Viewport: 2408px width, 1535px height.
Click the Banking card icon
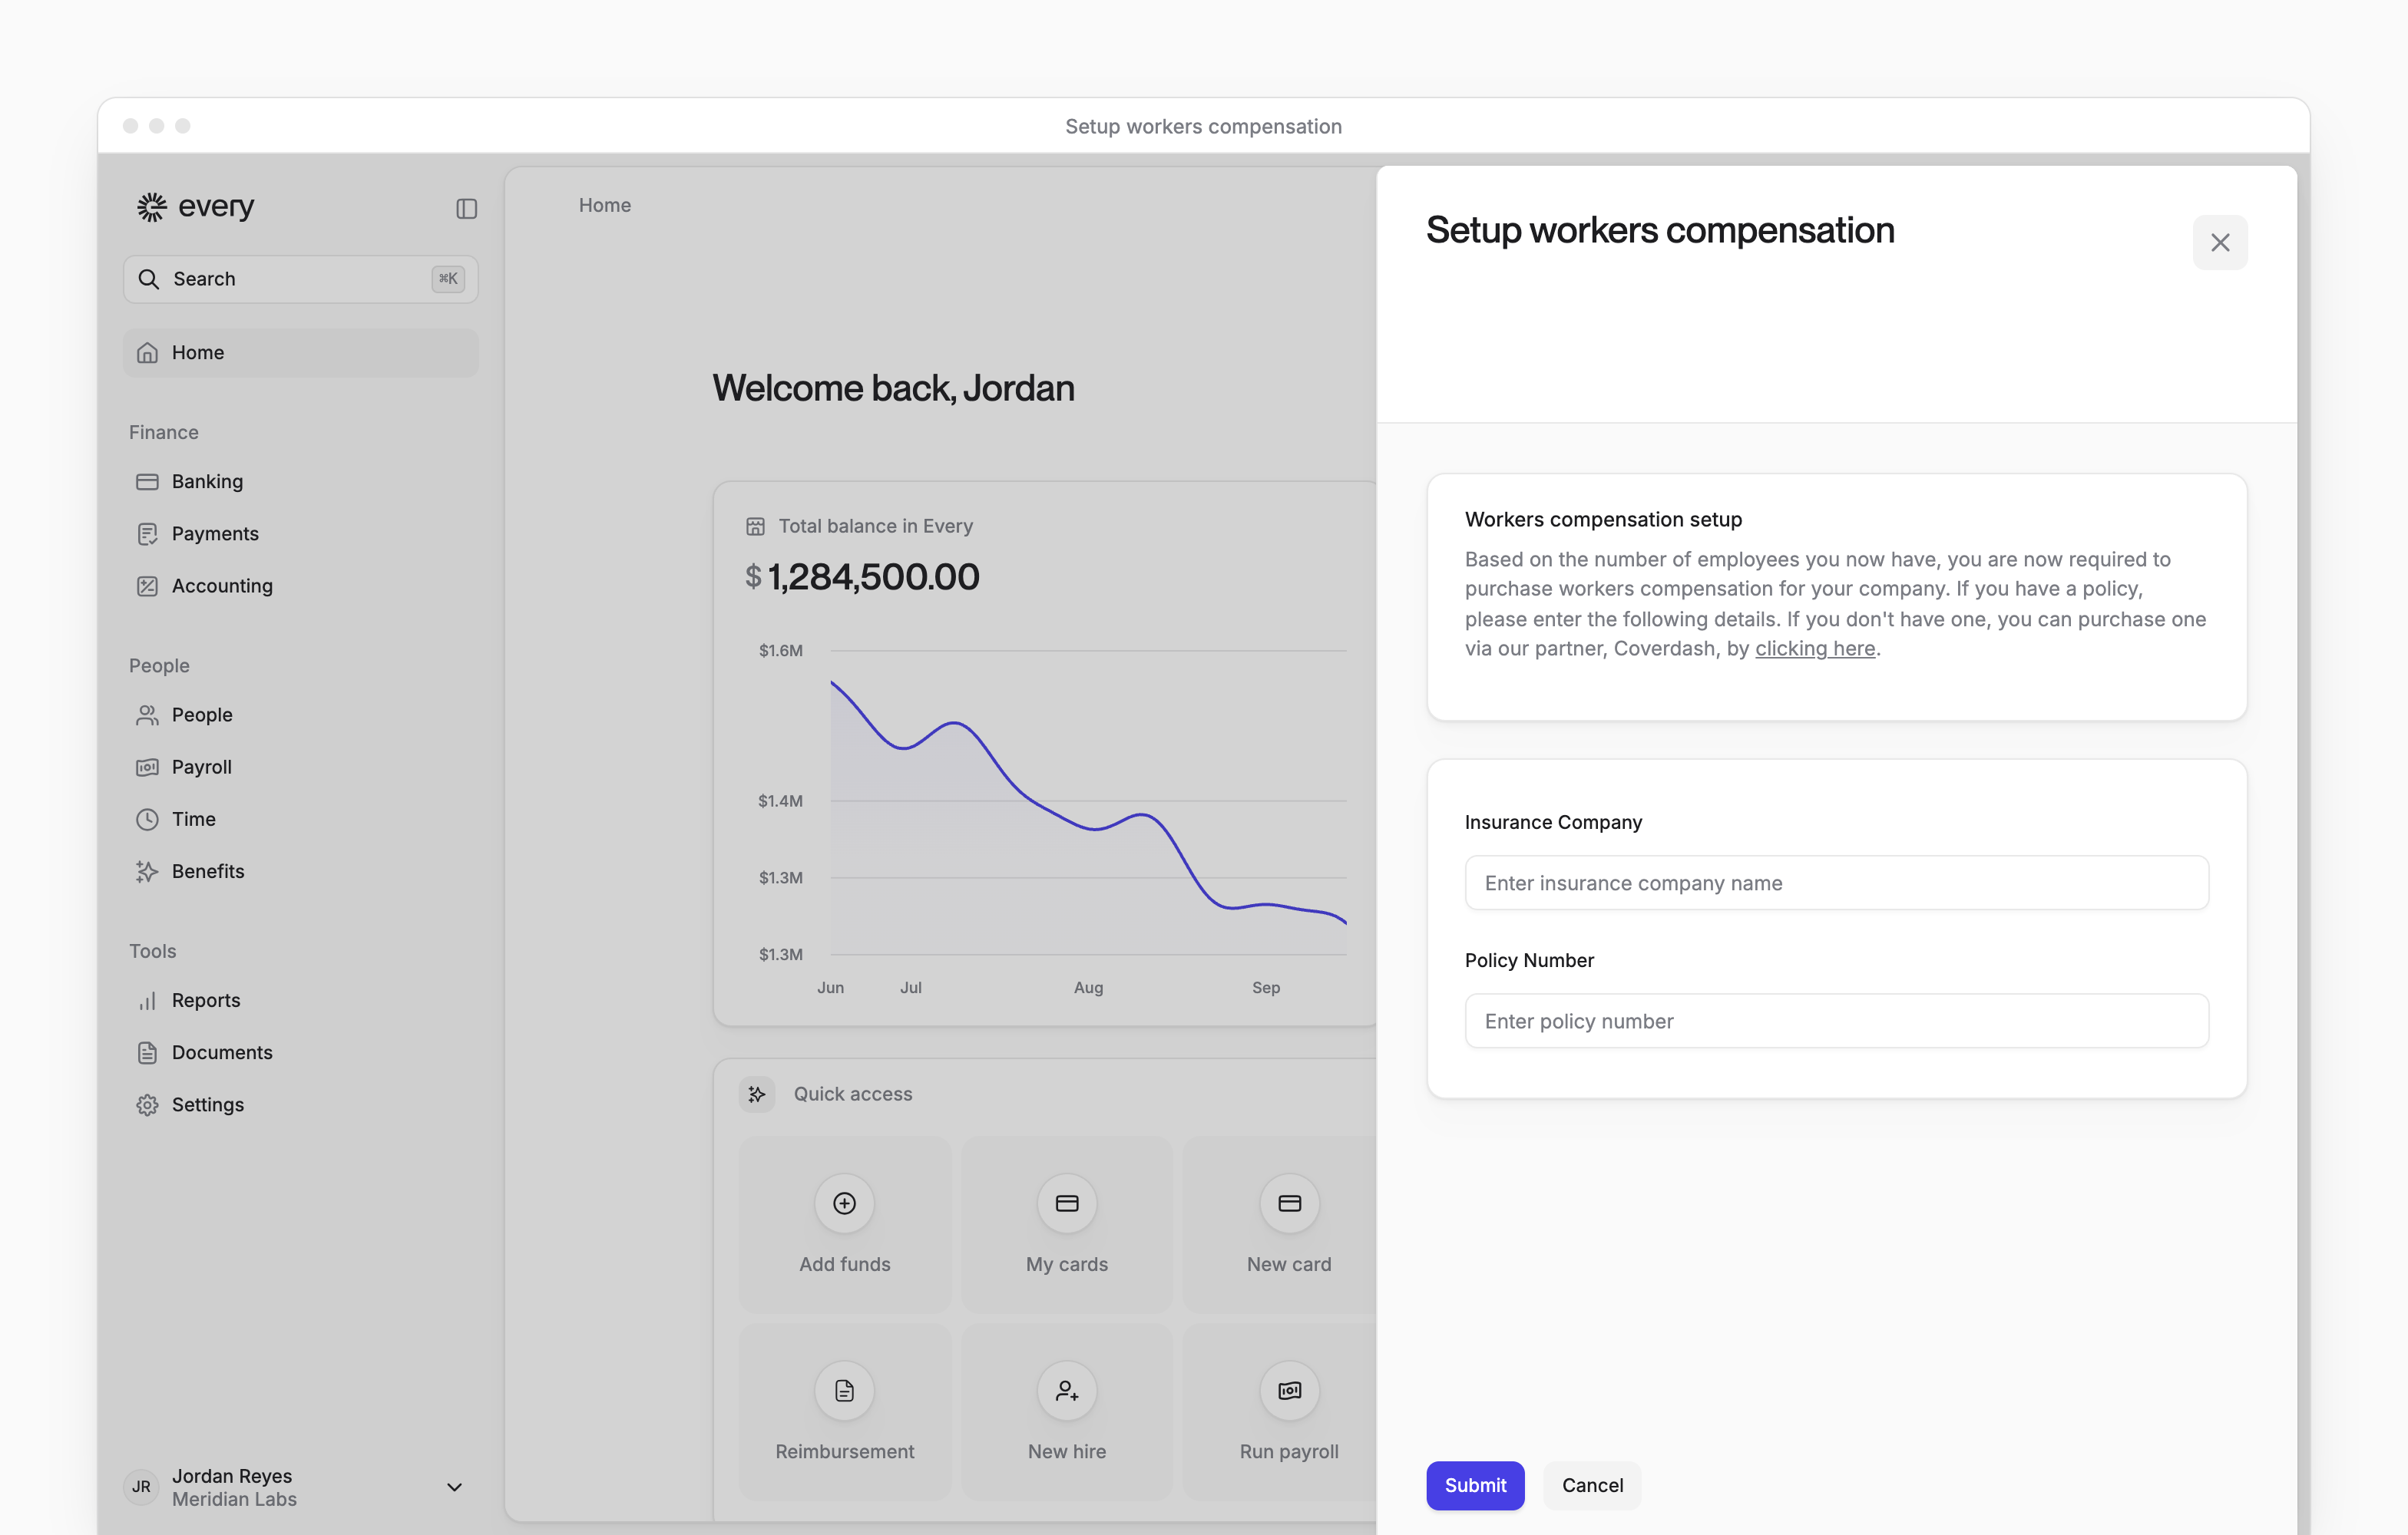(x=147, y=482)
